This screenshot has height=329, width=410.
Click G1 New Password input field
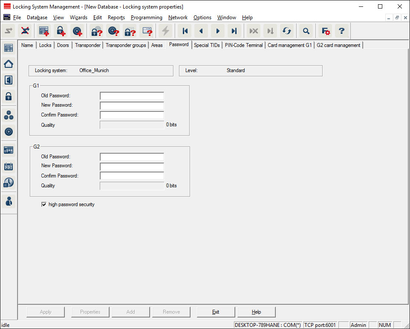pos(132,105)
